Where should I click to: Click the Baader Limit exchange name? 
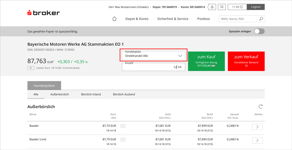point(38,139)
